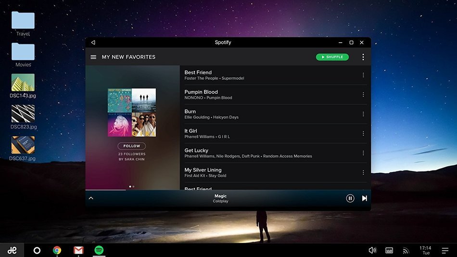This screenshot has height=257, width=457.
Task: Open Gmail from the taskbar
Action: pyautogui.click(x=78, y=250)
